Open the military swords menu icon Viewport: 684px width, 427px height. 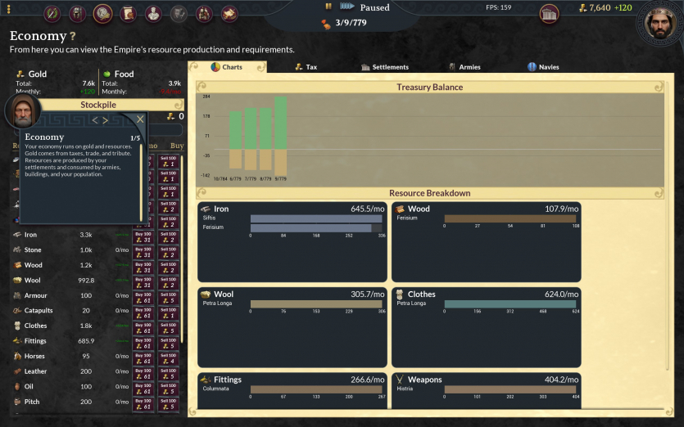click(53, 13)
